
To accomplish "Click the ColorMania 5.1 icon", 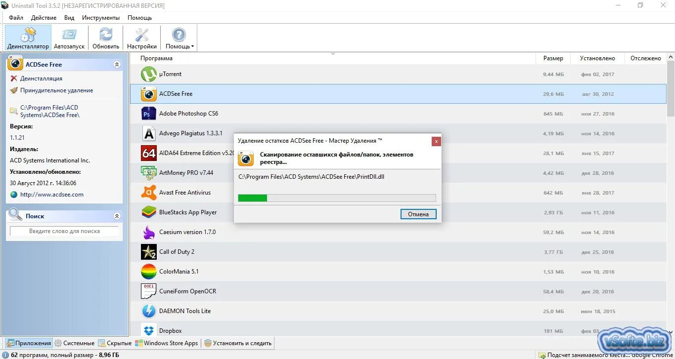I will [x=149, y=272].
